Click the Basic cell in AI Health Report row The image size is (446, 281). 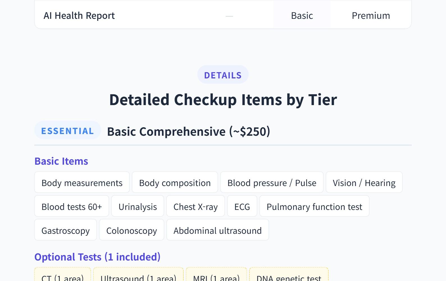pos(302,15)
